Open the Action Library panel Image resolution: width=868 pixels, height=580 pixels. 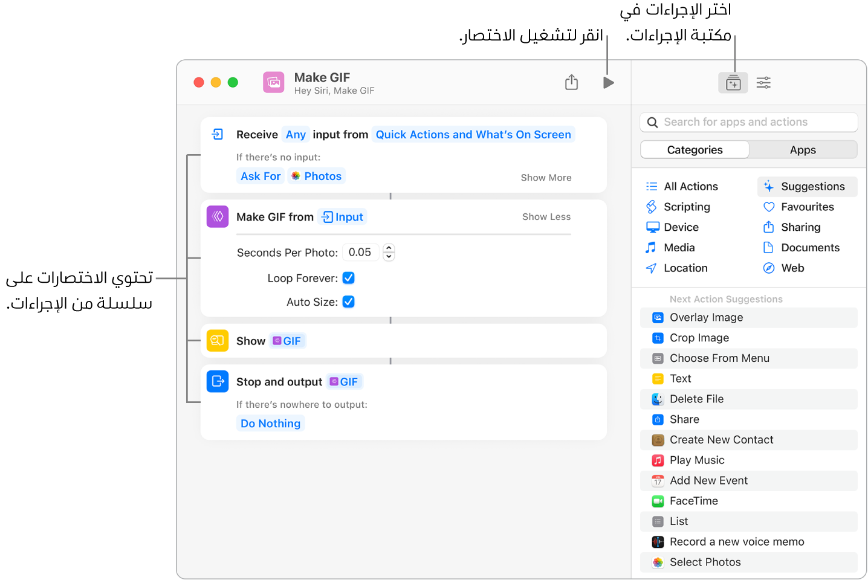click(733, 82)
